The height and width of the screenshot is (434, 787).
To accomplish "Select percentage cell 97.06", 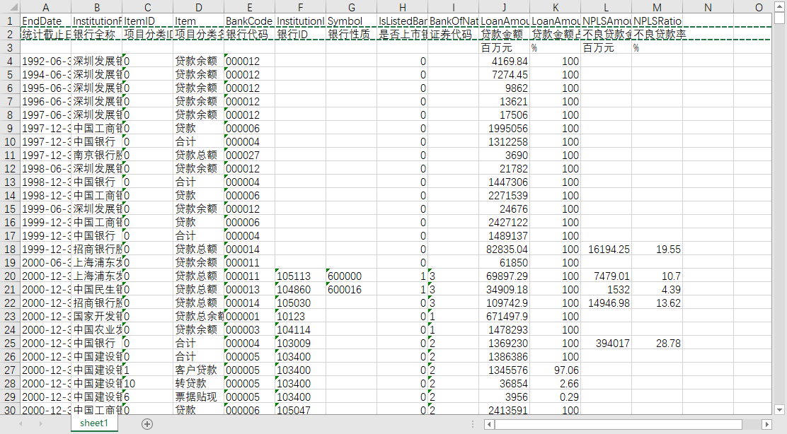I will pos(555,370).
